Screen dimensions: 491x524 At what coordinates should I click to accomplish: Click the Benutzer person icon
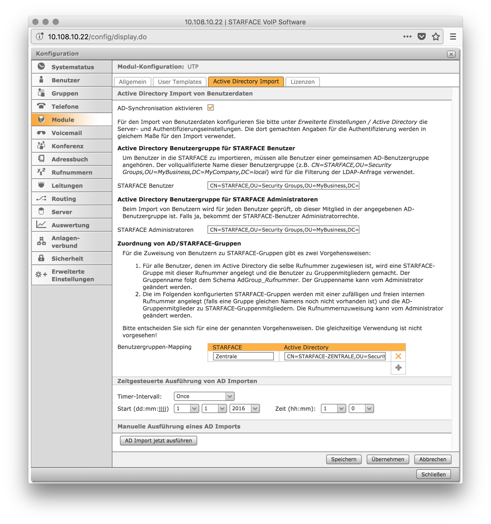point(41,80)
